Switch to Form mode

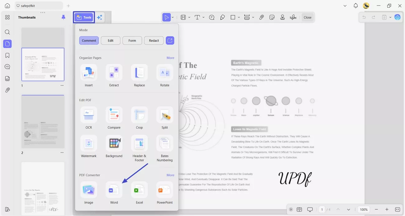[x=132, y=40]
